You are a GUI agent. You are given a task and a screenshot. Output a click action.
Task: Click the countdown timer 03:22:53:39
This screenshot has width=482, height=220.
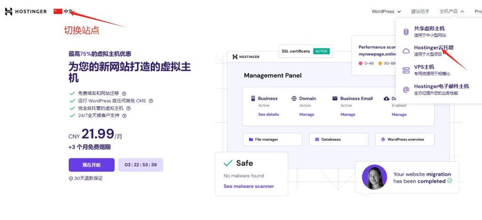tap(140, 165)
